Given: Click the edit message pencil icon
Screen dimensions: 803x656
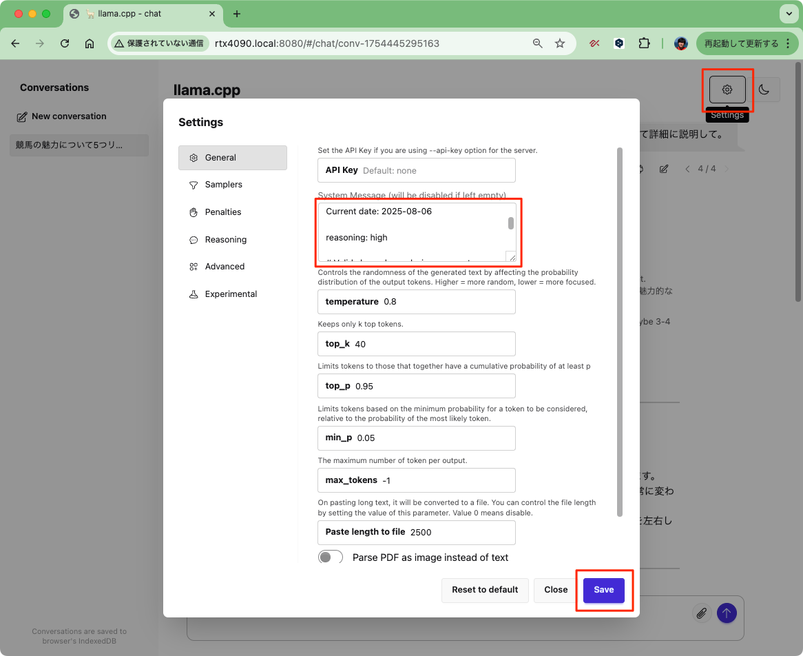Looking at the screenshot, I should 664,169.
